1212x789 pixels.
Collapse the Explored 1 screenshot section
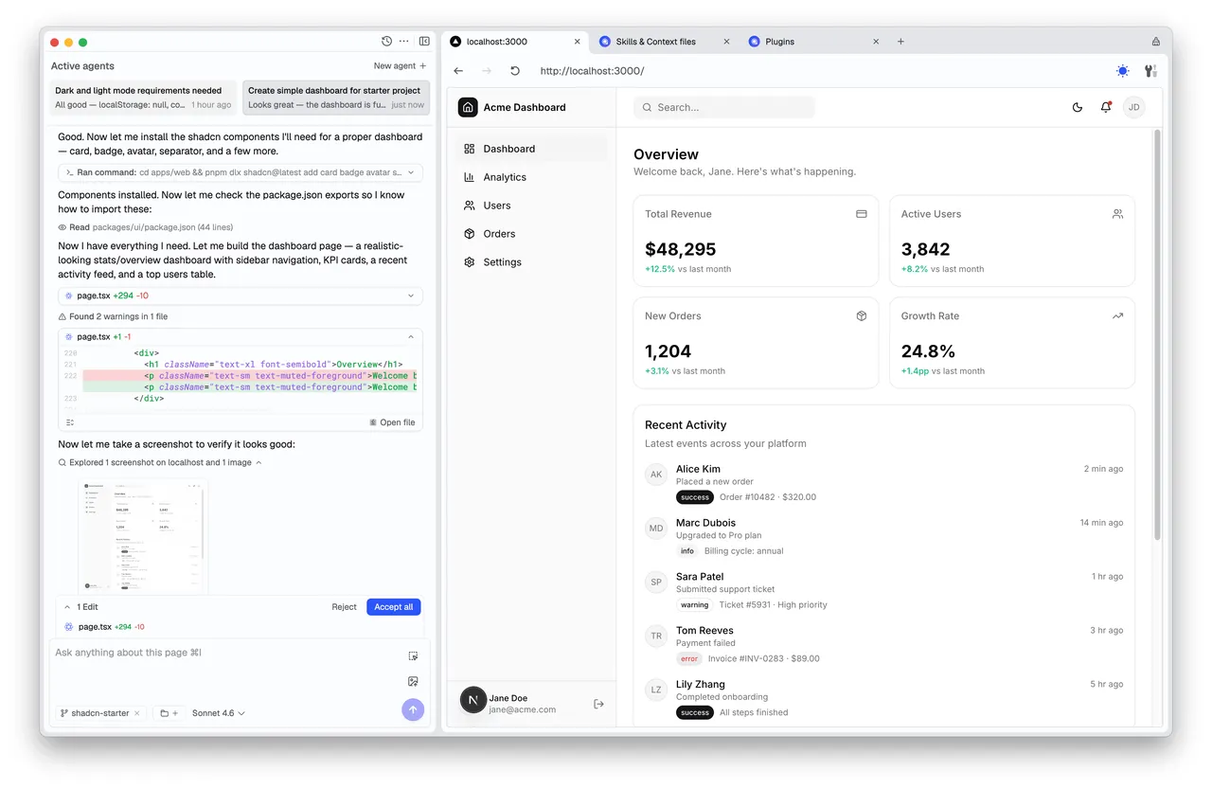coord(259,463)
